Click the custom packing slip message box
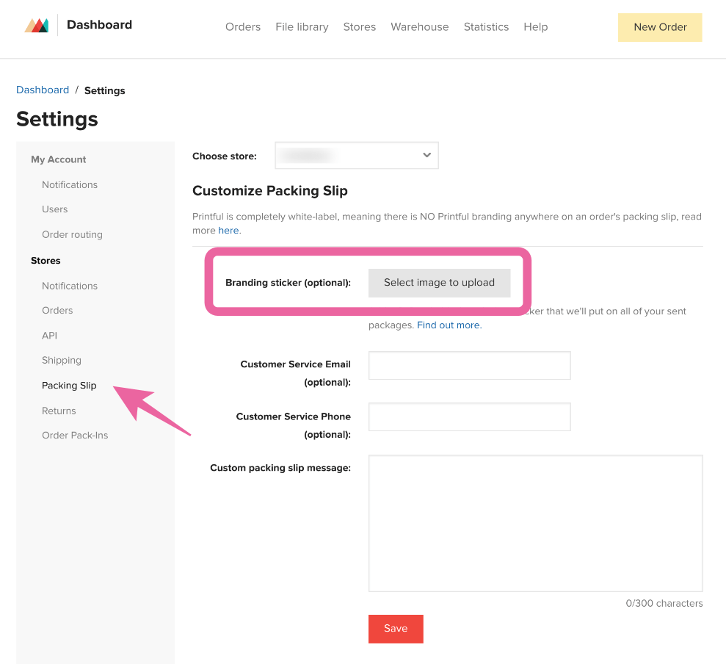Image resolution: width=726 pixels, height=664 pixels. [535, 523]
